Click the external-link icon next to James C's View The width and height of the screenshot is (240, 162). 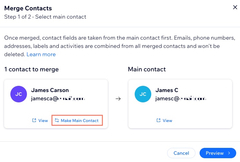coord(159,120)
